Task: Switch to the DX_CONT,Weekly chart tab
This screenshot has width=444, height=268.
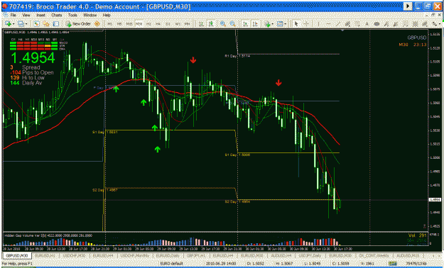Action: click(x=374, y=255)
